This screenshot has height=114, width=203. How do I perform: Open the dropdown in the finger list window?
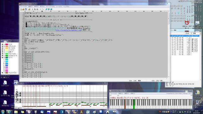click(x=200, y=33)
